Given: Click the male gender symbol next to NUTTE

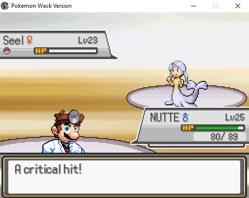Looking at the screenshot, I should pos(185,117).
